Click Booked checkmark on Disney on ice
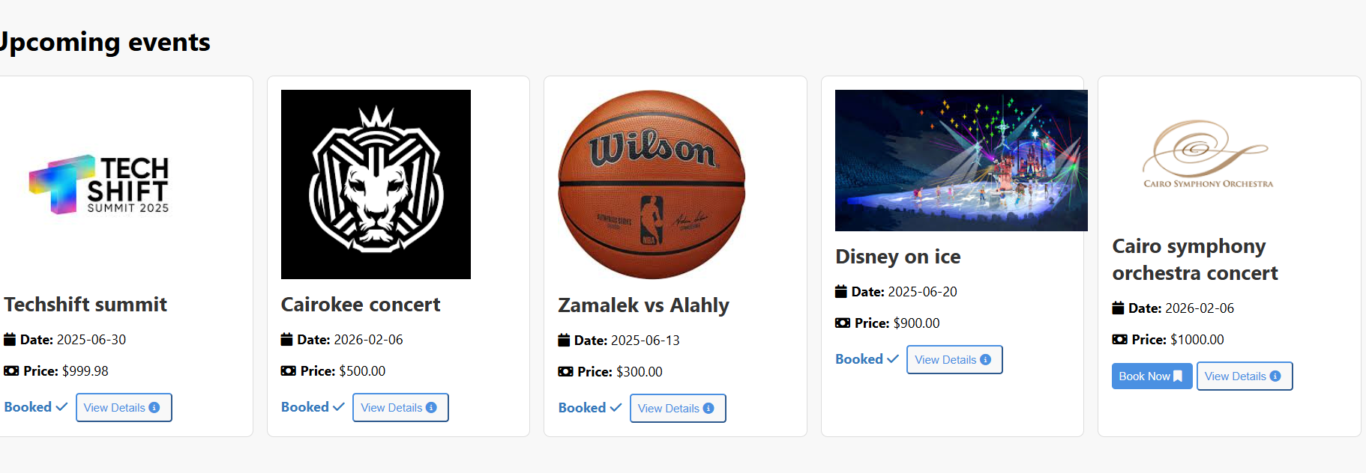 (892, 359)
